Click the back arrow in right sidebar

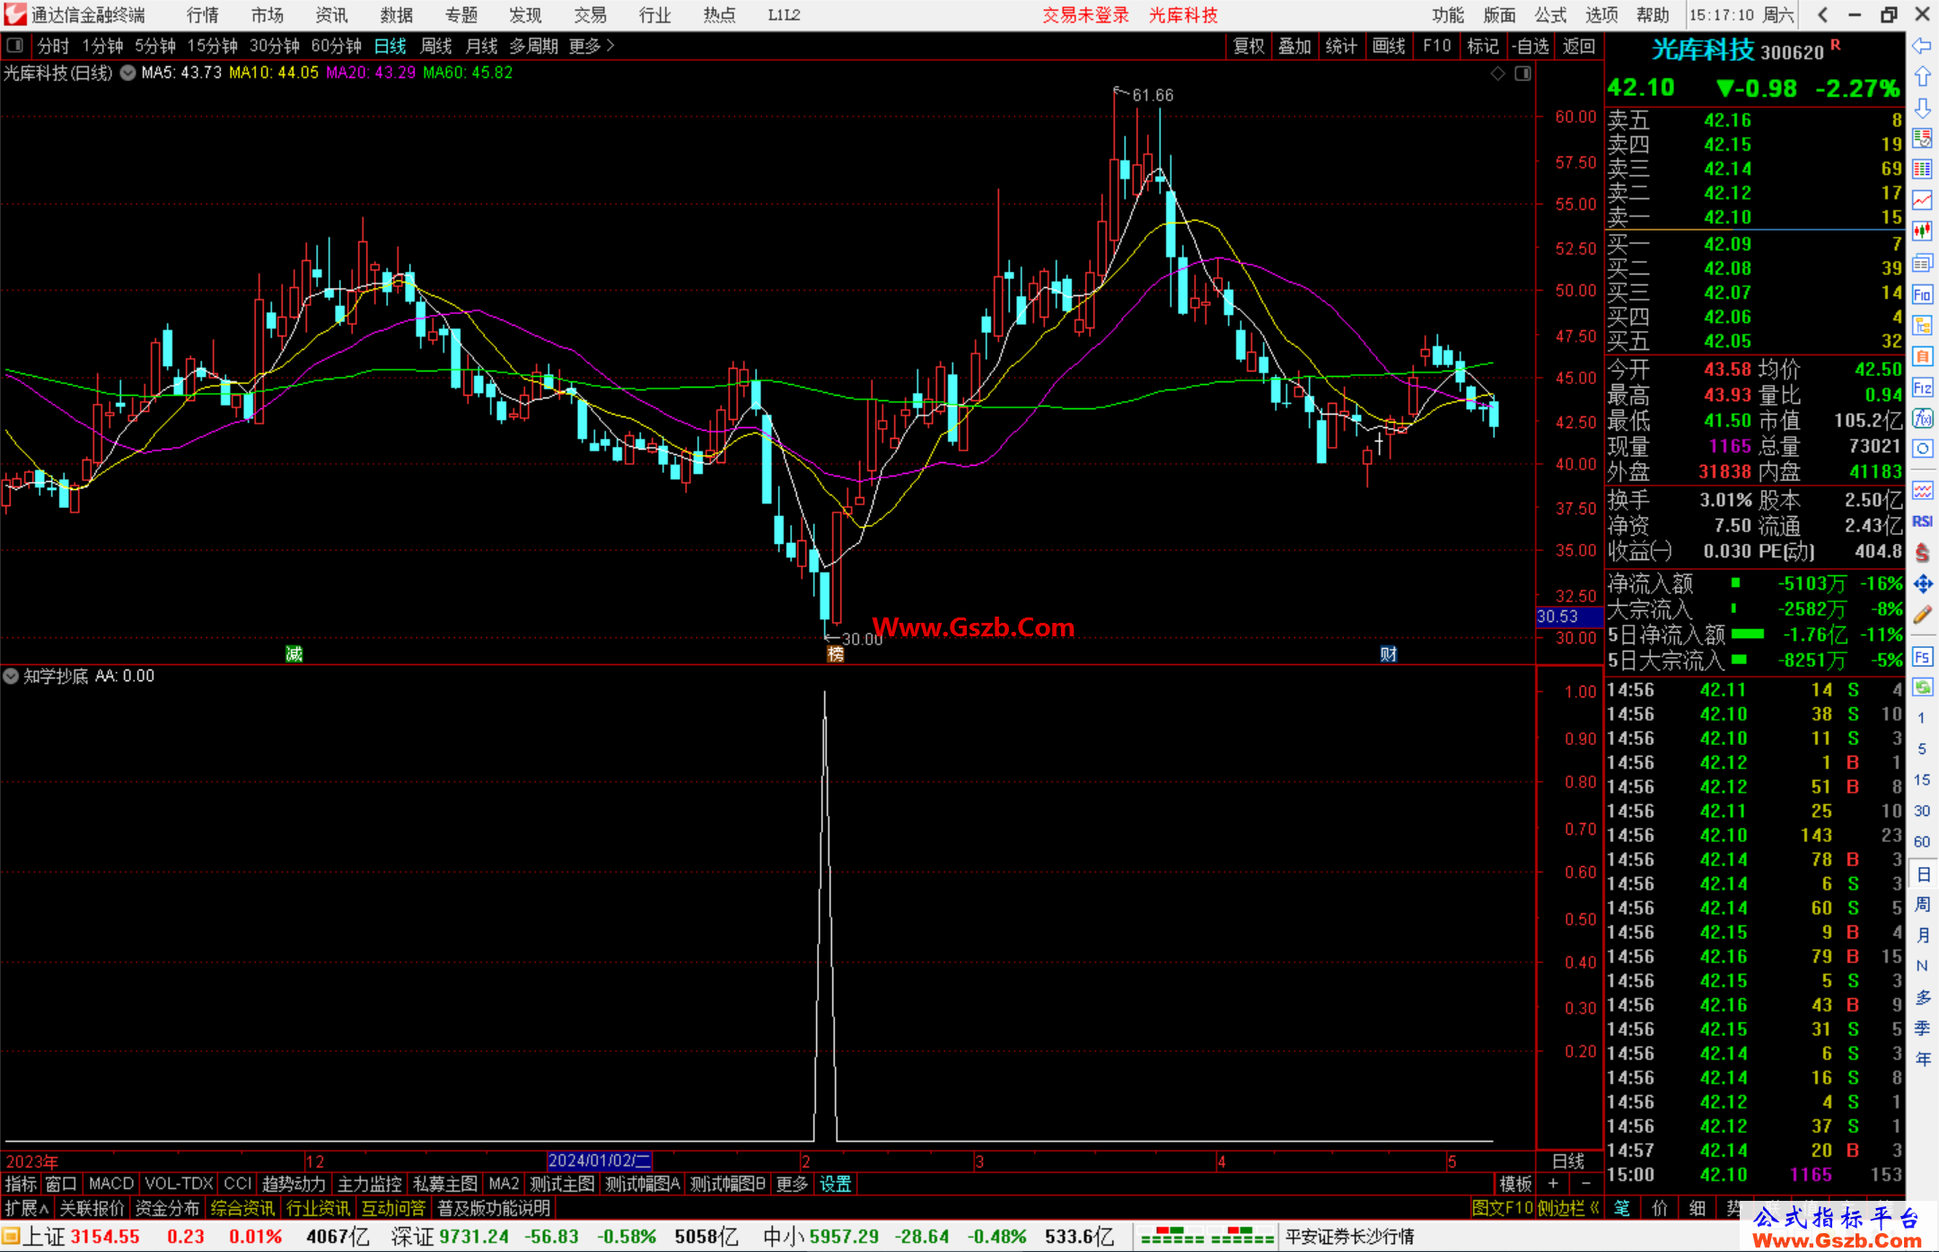[1922, 46]
